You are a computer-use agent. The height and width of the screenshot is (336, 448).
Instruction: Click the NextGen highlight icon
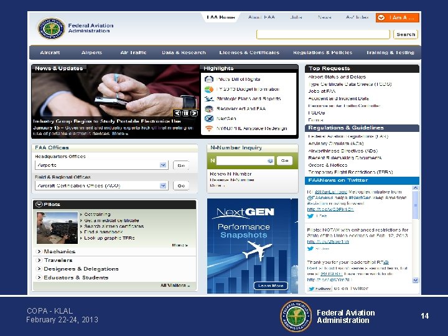(x=209, y=119)
